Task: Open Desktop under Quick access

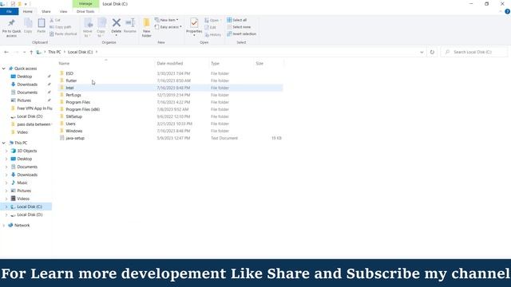Action: point(25,77)
